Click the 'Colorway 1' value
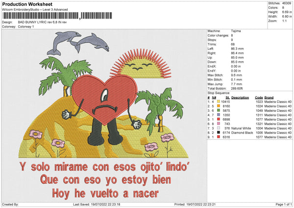Image resolution: width=294 pixels, height=208 pixels. tap(26, 26)
